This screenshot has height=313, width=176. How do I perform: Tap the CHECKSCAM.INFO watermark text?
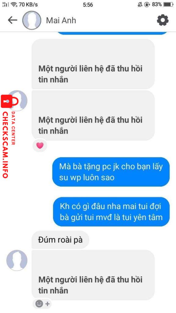pos(5,145)
